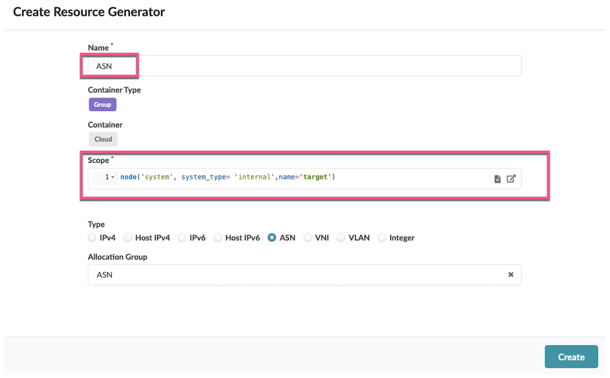The width and height of the screenshot is (610, 378).
Task: Click the Create Resource Generator heading
Action: click(89, 12)
